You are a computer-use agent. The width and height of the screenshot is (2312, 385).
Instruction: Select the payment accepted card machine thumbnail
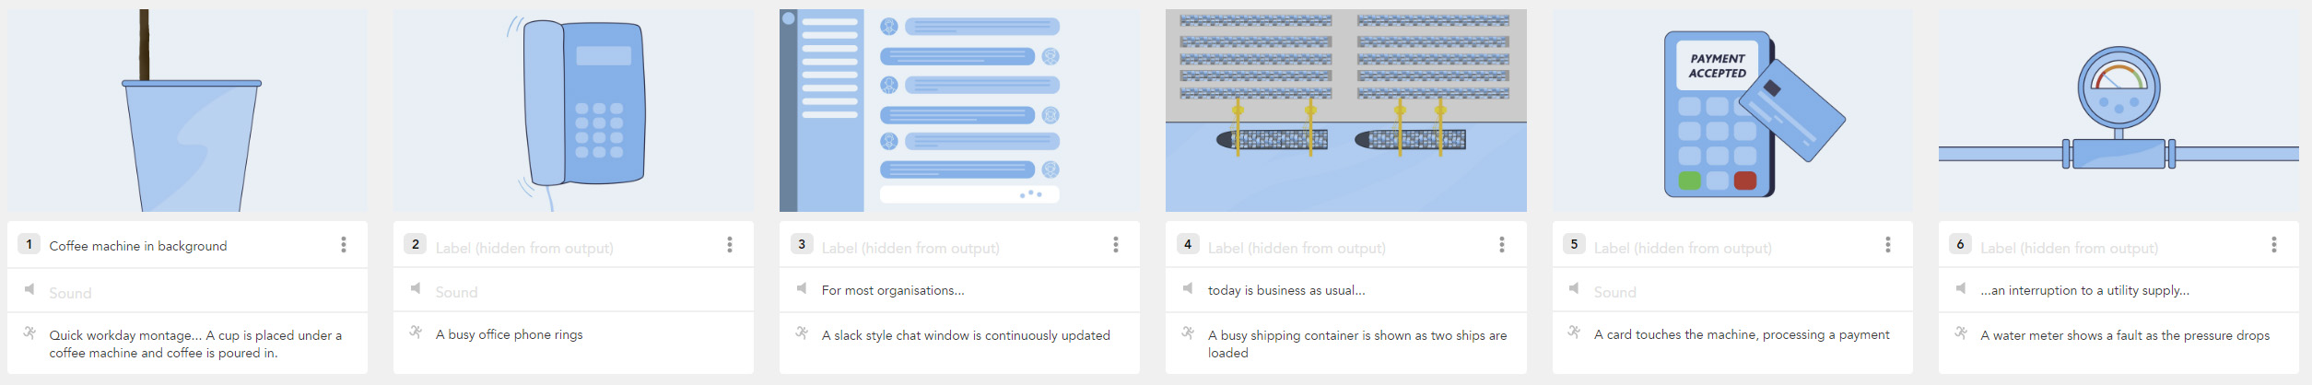click(x=1732, y=111)
